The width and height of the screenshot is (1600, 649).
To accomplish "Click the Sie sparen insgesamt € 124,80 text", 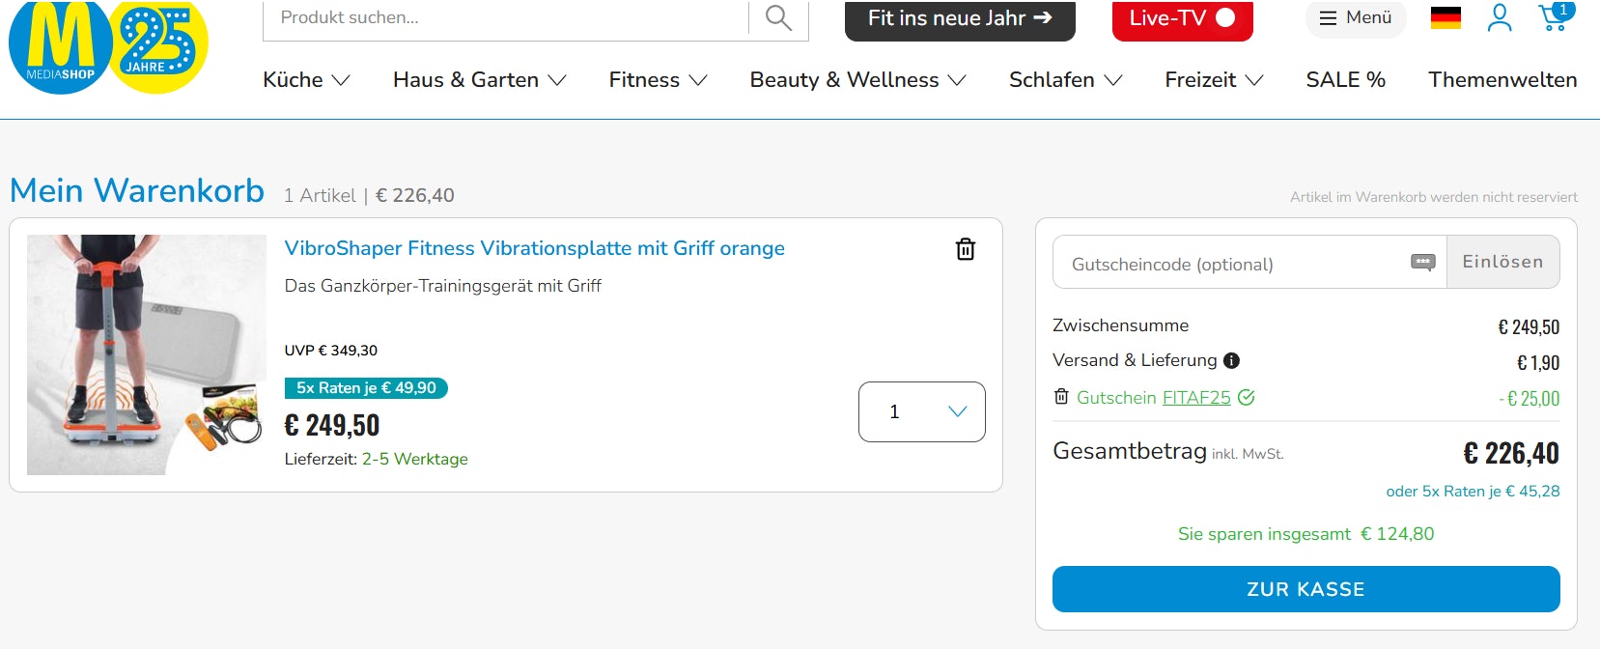I will [x=1305, y=534].
